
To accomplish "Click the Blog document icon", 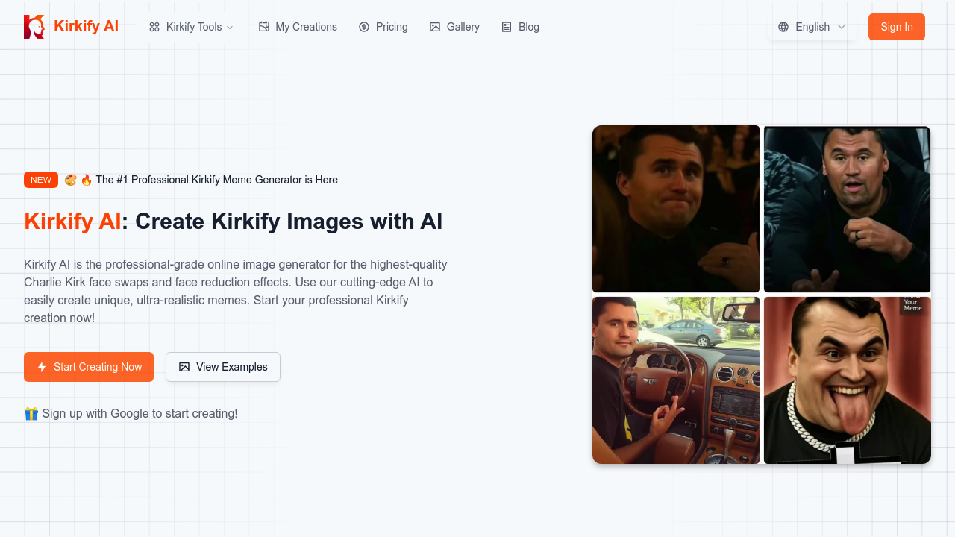I will (505, 26).
